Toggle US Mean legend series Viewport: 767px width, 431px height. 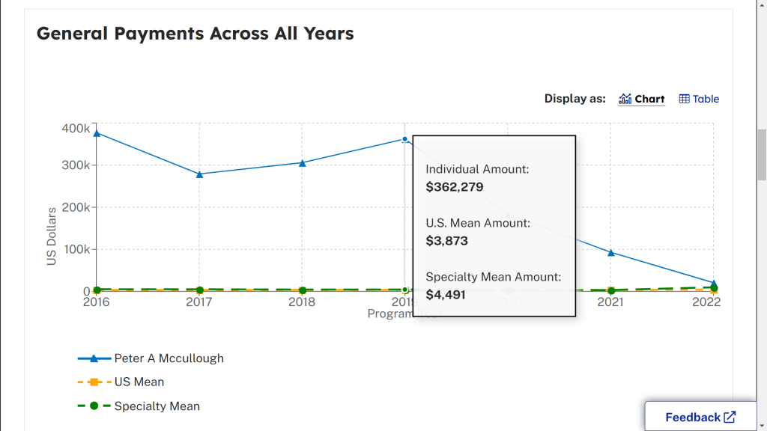[x=139, y=382]
